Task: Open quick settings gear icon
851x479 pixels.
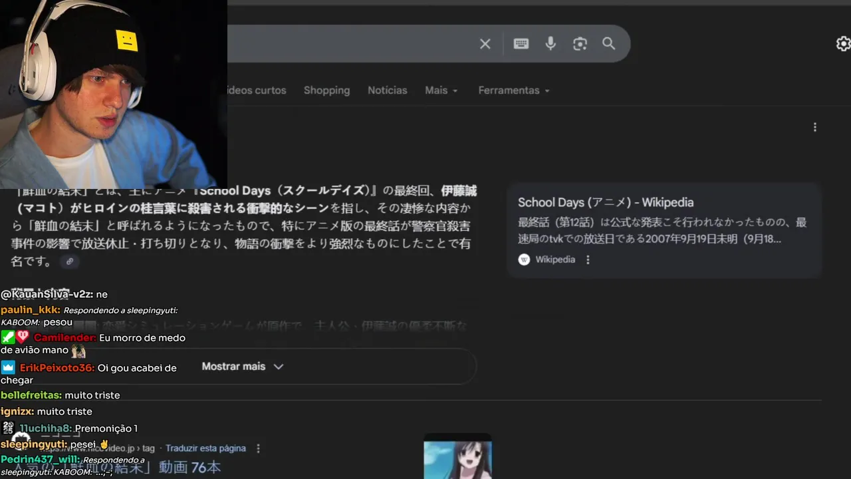Action: click(x=843, y=44)
